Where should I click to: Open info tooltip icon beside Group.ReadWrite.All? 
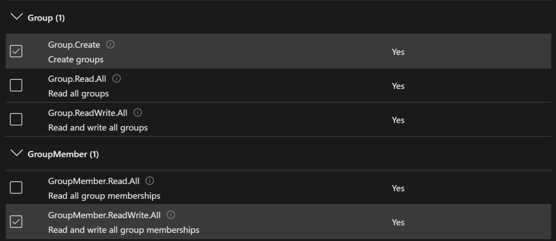(137, 113)
